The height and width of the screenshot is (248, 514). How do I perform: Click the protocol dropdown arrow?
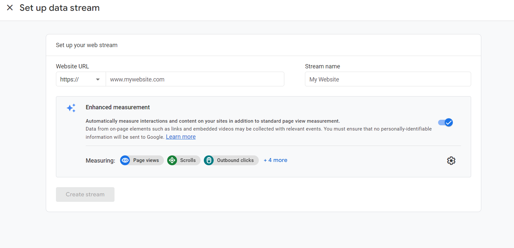[98, 80]
